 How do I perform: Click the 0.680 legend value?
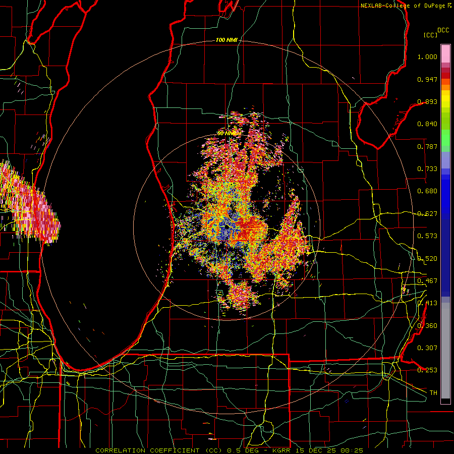click(x=427, y=191)
